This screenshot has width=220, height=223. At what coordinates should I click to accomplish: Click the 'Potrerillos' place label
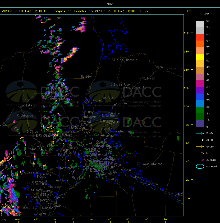[x=44, y=146]
